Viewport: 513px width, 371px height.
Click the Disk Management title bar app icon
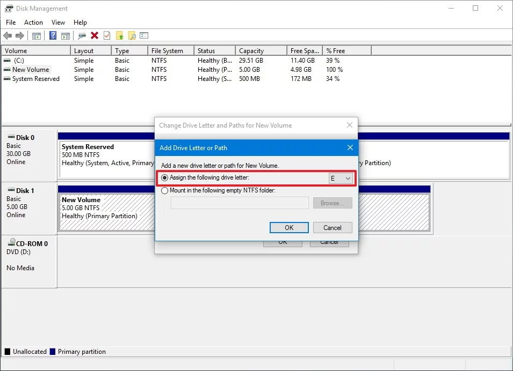click(x=9, y=9)
